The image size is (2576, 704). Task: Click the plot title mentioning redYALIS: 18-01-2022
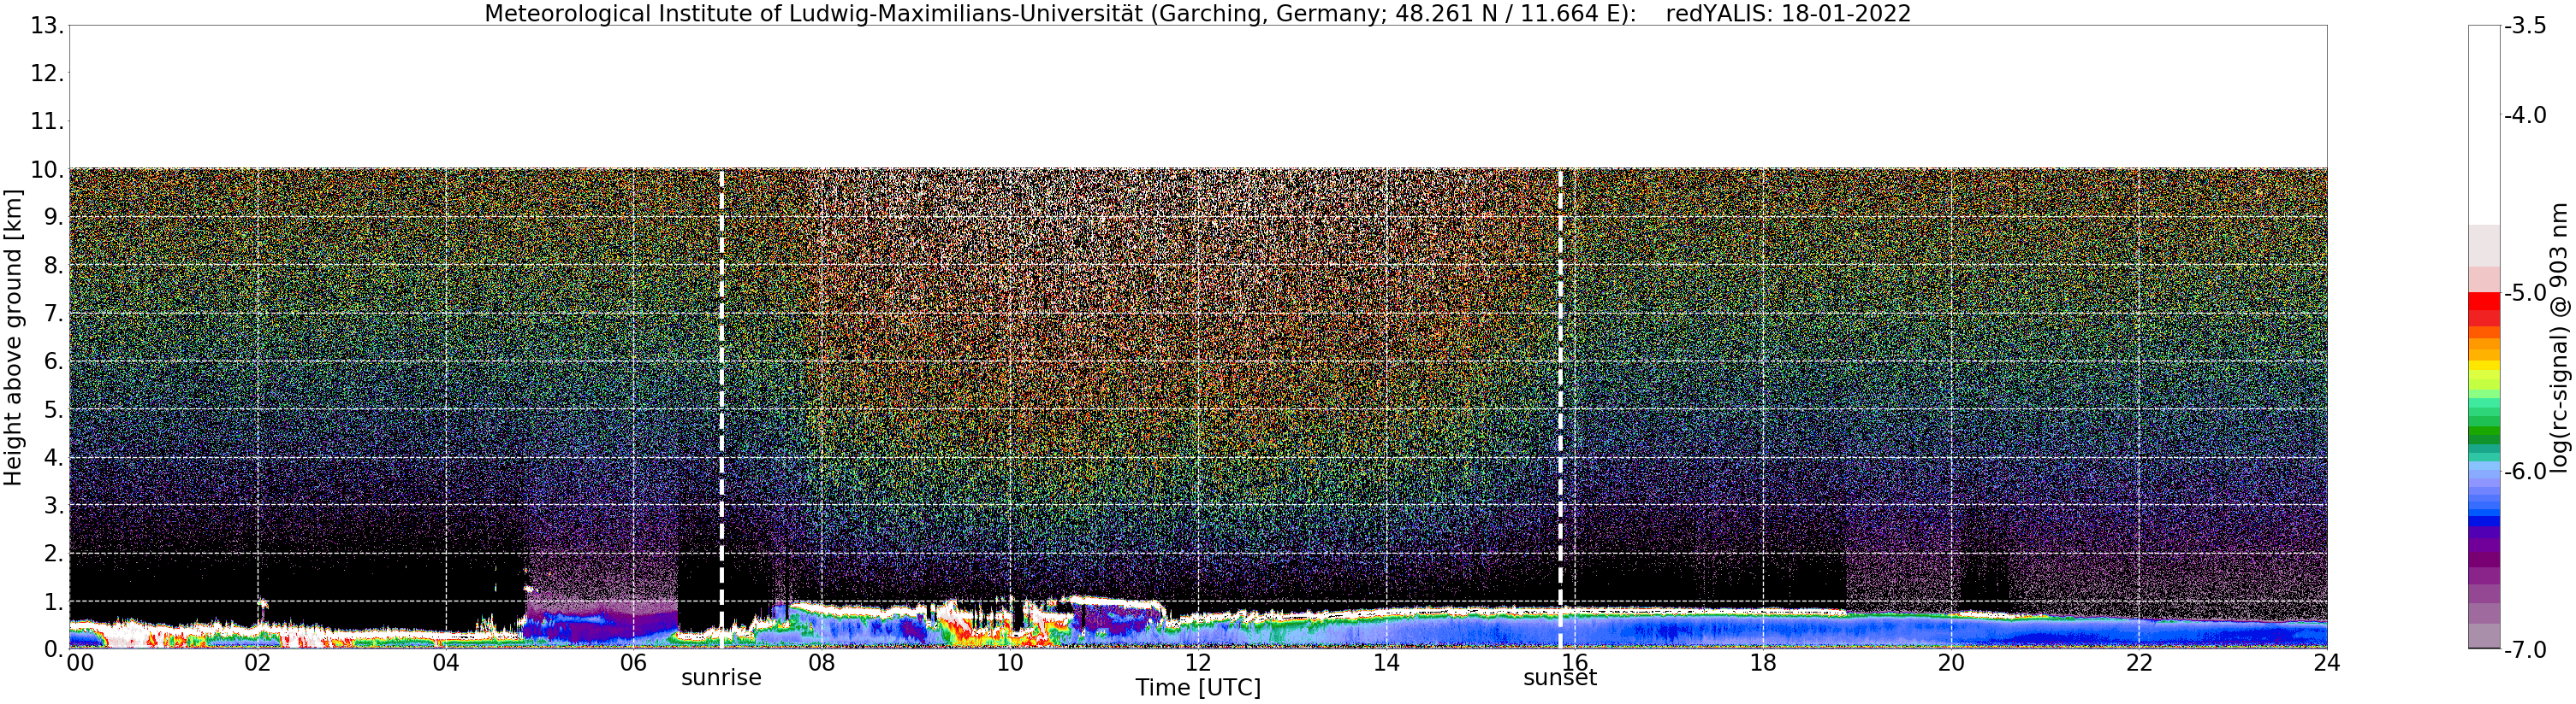click(1197, 14)
